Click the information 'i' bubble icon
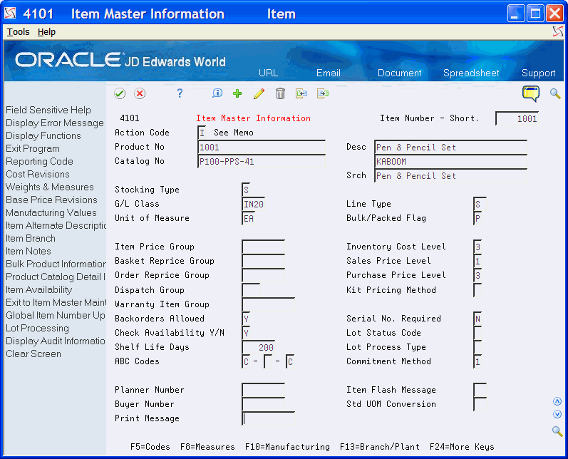 (217, 93)
